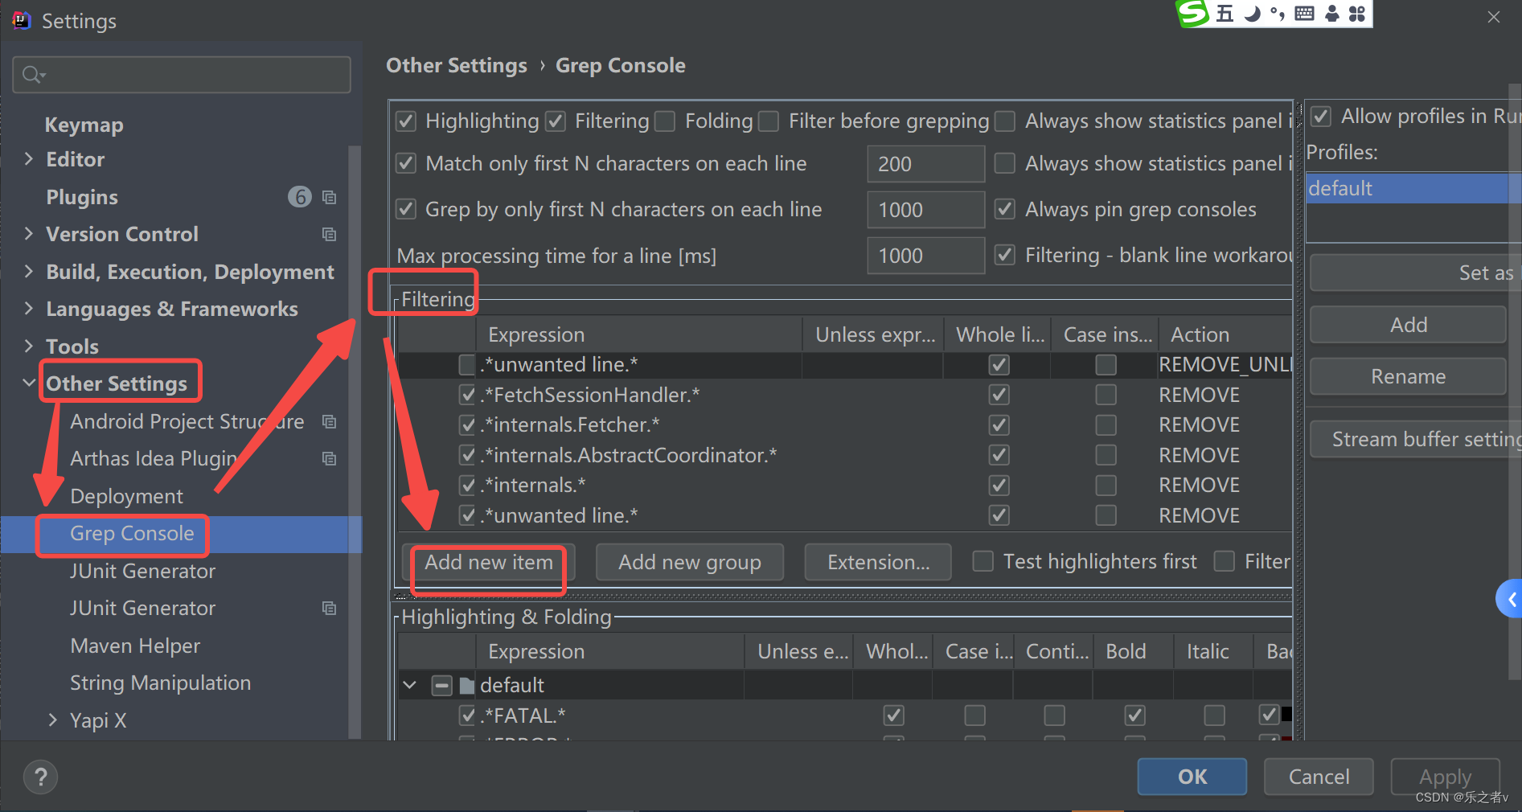Viewport: 1522px width, 812px height.
Task: Select the default profile in Profiles list
Action: 1413,188
